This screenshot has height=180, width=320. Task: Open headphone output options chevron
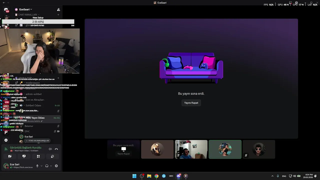tap(51, 166)
